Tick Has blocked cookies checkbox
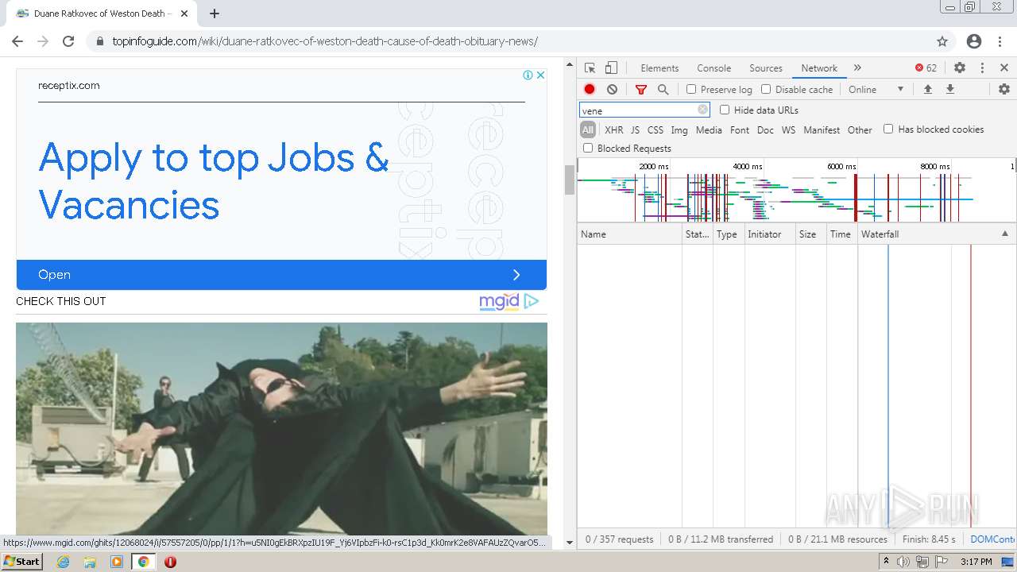The width and height of the screenshot is (1017, 572). [888, 129]
